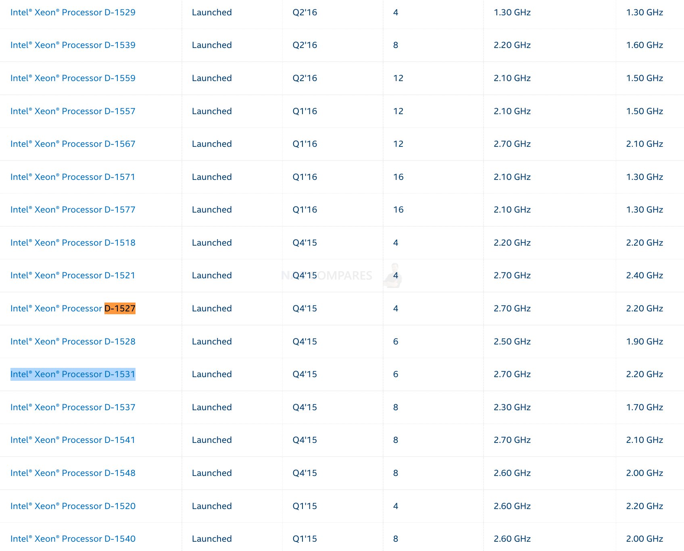Open the Intel Xeon Processor D-1559 link
Screen dimensions: 684x551
coord(73,78)
